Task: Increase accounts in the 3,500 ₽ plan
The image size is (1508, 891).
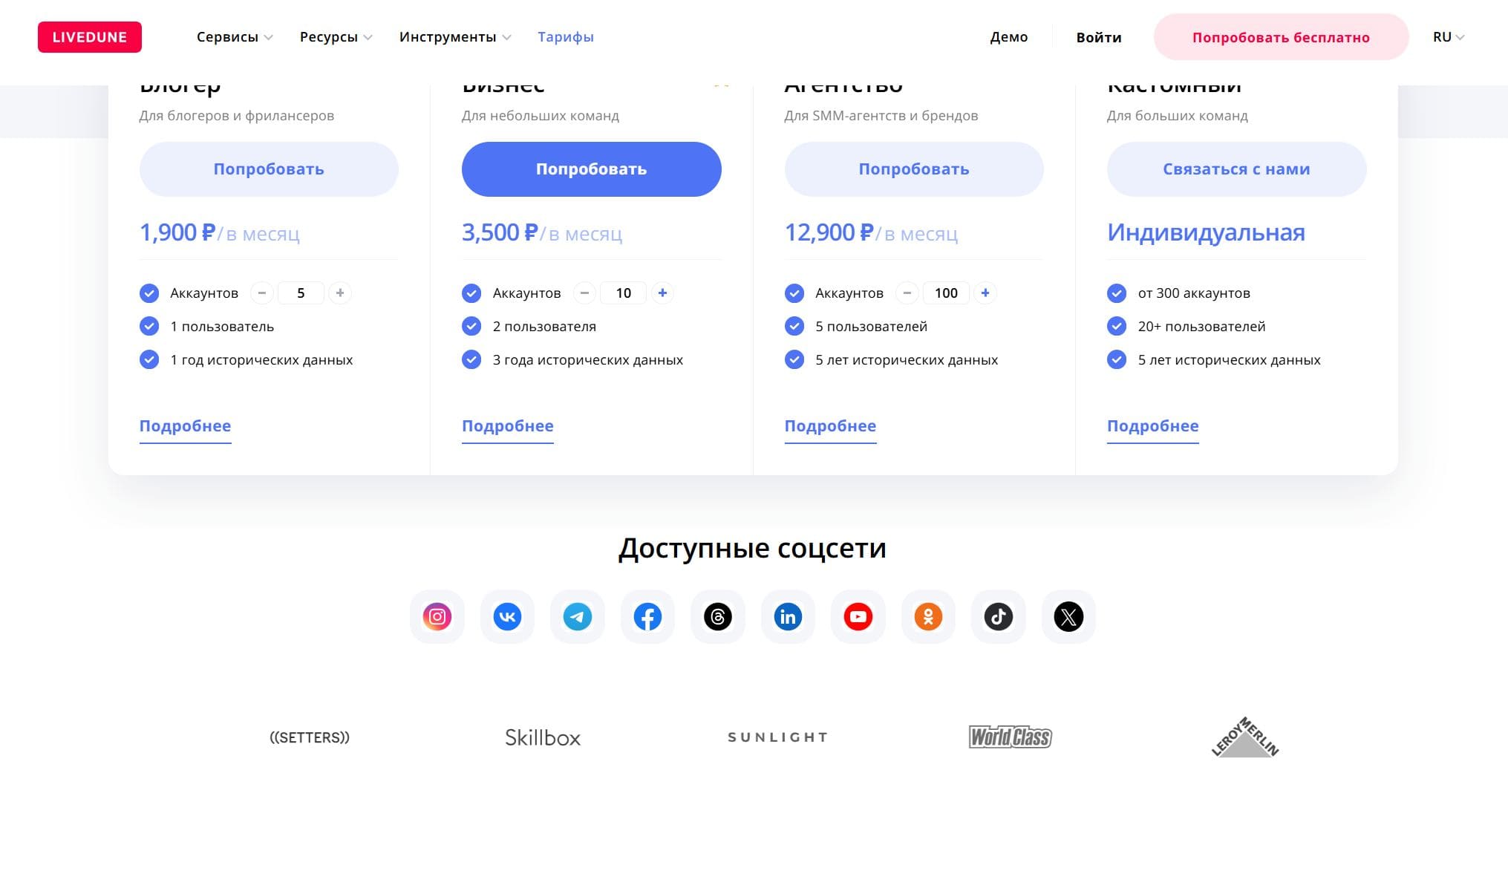Action: pos(662,293)
